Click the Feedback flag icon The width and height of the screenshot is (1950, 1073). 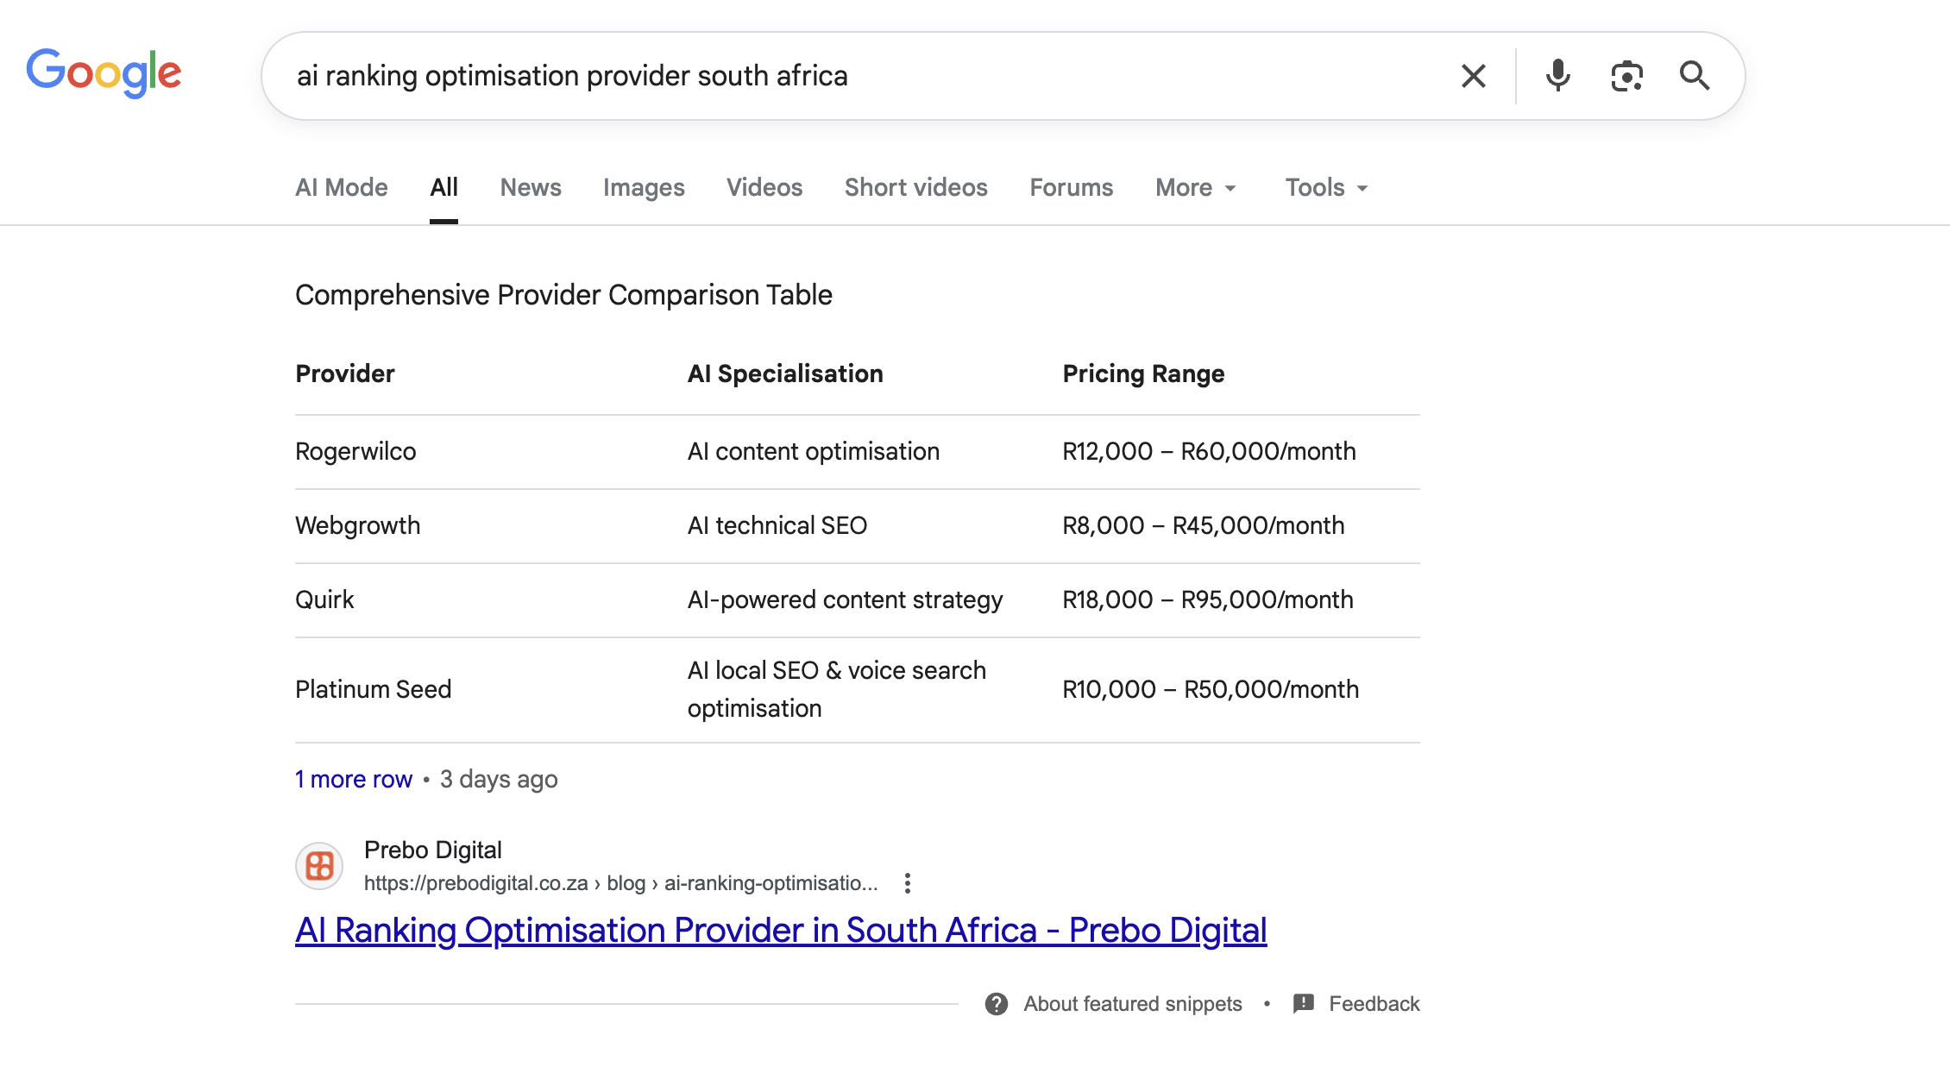point(1303,1003)
